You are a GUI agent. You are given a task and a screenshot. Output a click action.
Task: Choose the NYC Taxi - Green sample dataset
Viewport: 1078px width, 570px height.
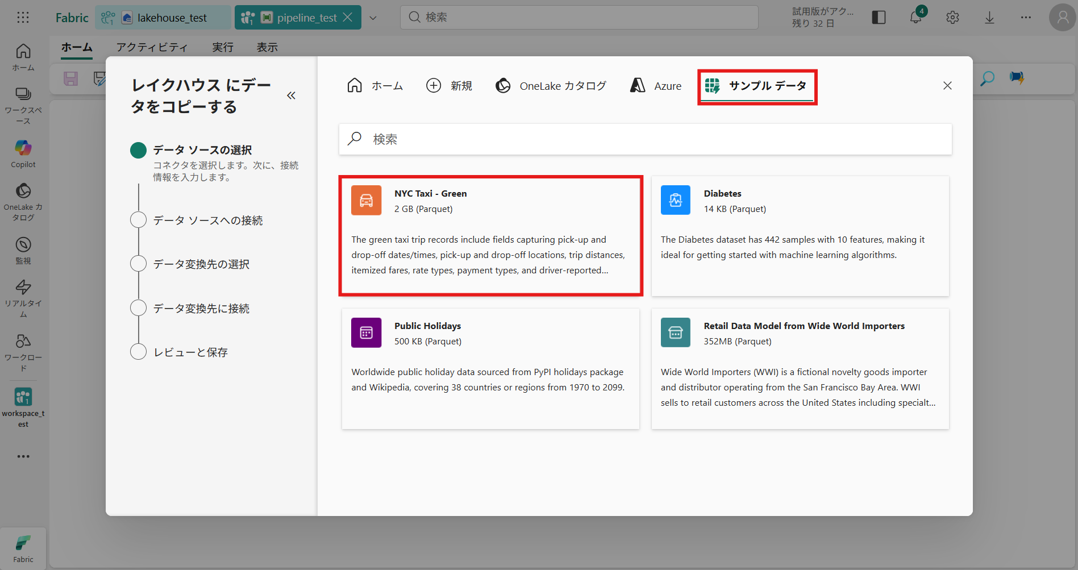490,235
